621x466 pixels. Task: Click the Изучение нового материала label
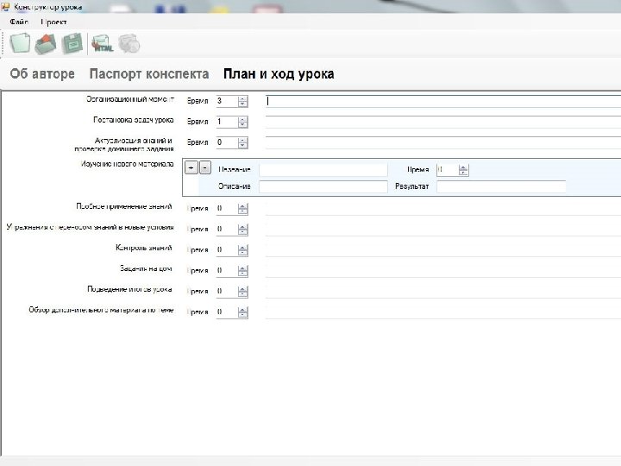tap(127, 164)
